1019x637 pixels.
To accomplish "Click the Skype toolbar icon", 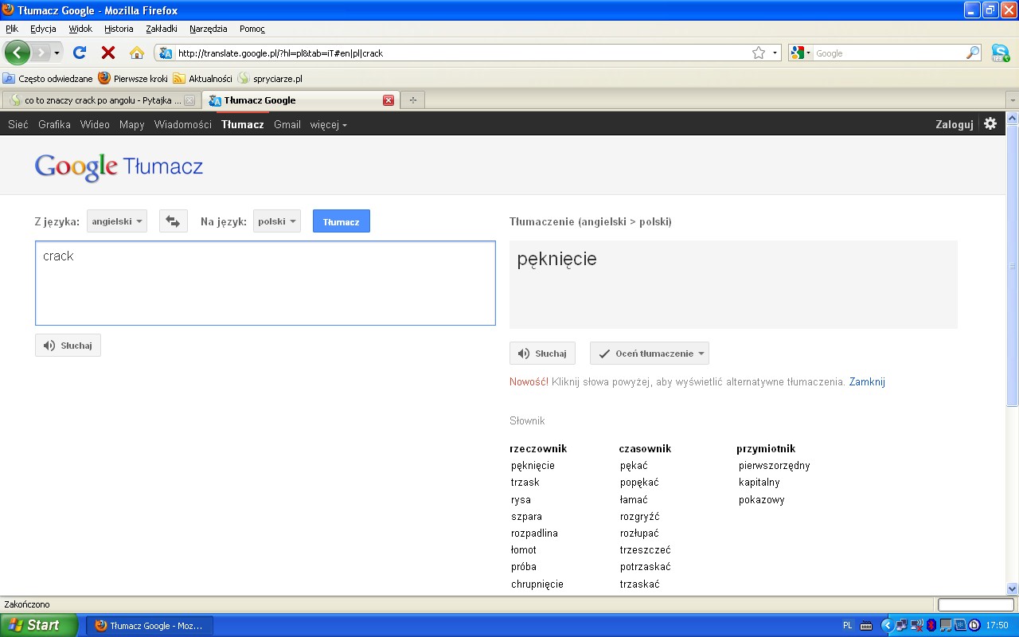I will click(x=1001, y=53).
